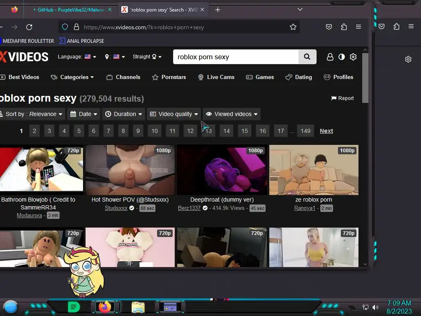Click the Next page link
The width and height of the screenshot is (421, 316).
(326, 131)
